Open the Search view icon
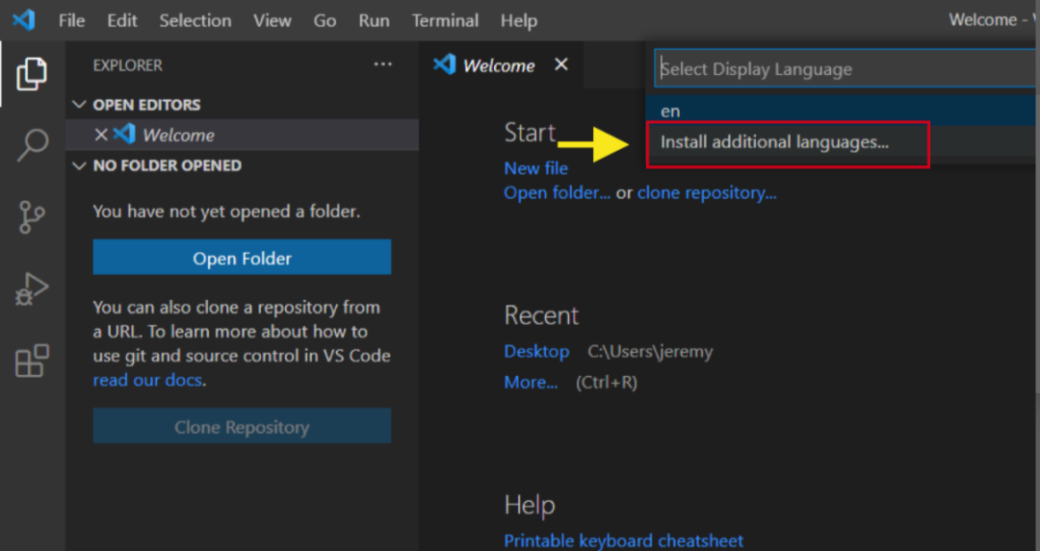This screenshot has height=551, width=1040. pos(32,145)
